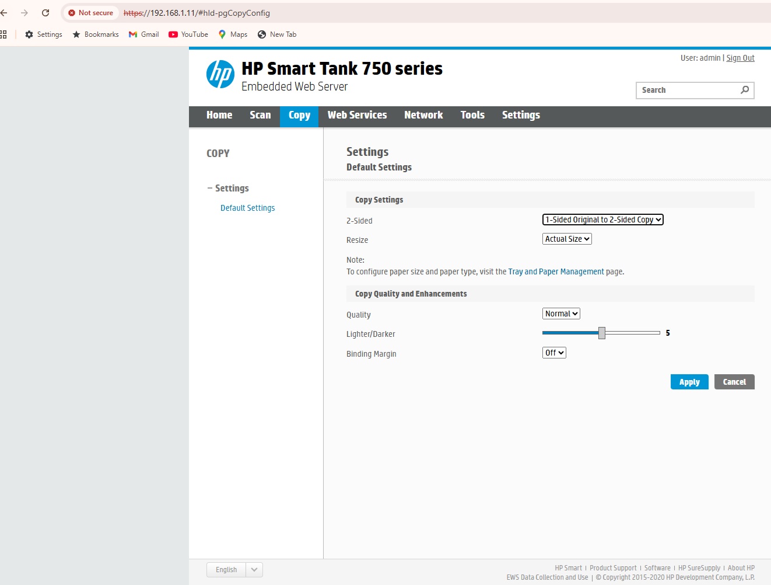Reload the page with the refresh icon
This screenshot has height=585, width=771.
click(x=45, y=12)
